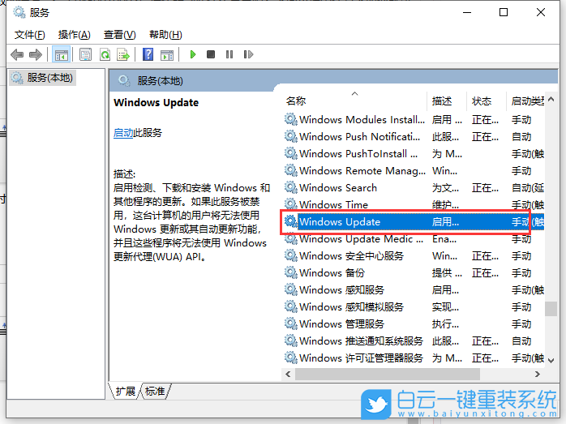Select the Windows Remote Management service row
566x424 pixels.
tap(414, 171)
